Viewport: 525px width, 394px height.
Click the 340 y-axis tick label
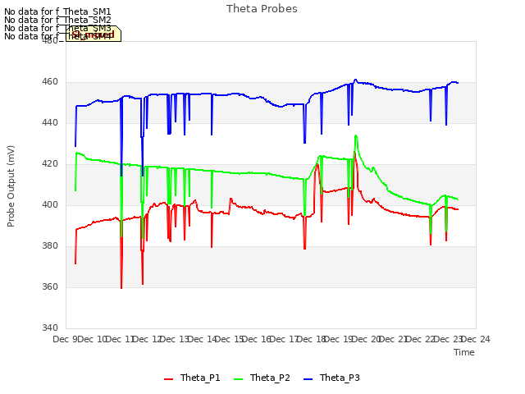[x=50, y=328]
